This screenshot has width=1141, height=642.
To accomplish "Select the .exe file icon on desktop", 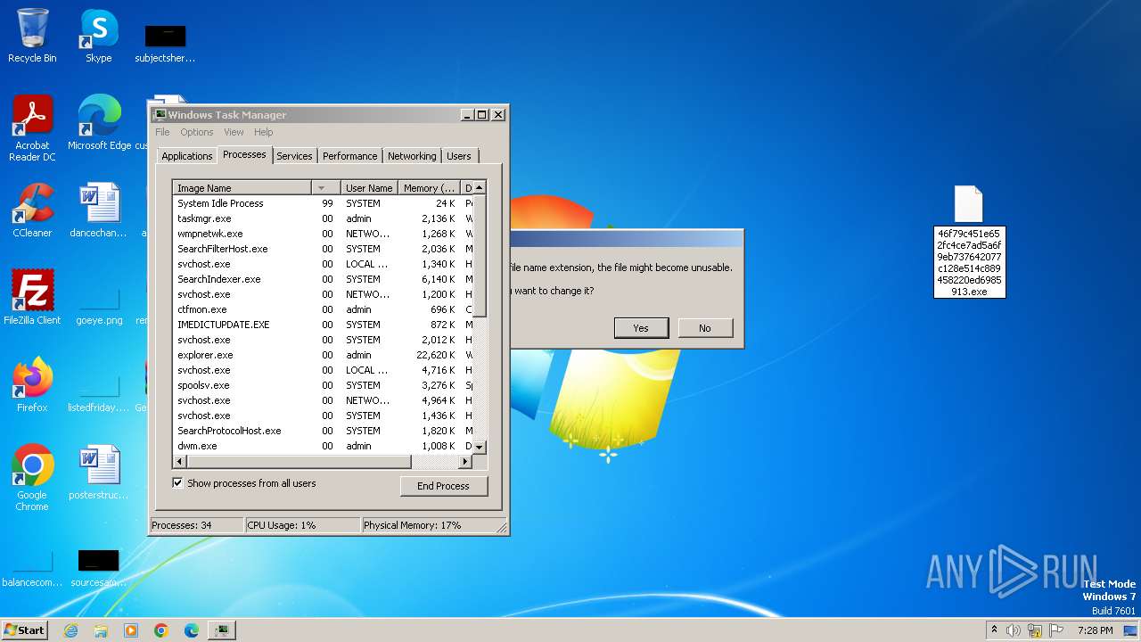I will click(x=969, y=241).
